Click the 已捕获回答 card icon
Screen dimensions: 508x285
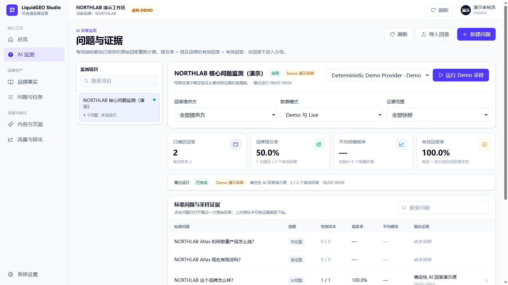(x=236, y=144)
